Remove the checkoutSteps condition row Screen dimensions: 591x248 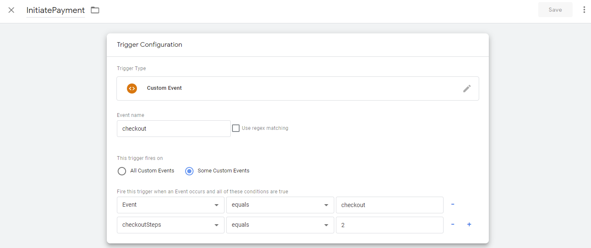click(453, 225)
